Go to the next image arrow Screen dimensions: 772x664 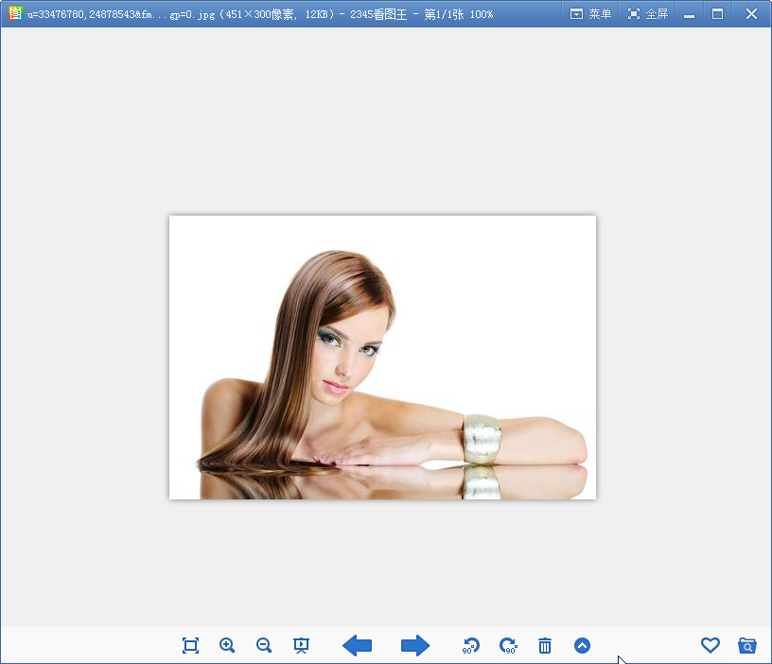pos(415,645)
